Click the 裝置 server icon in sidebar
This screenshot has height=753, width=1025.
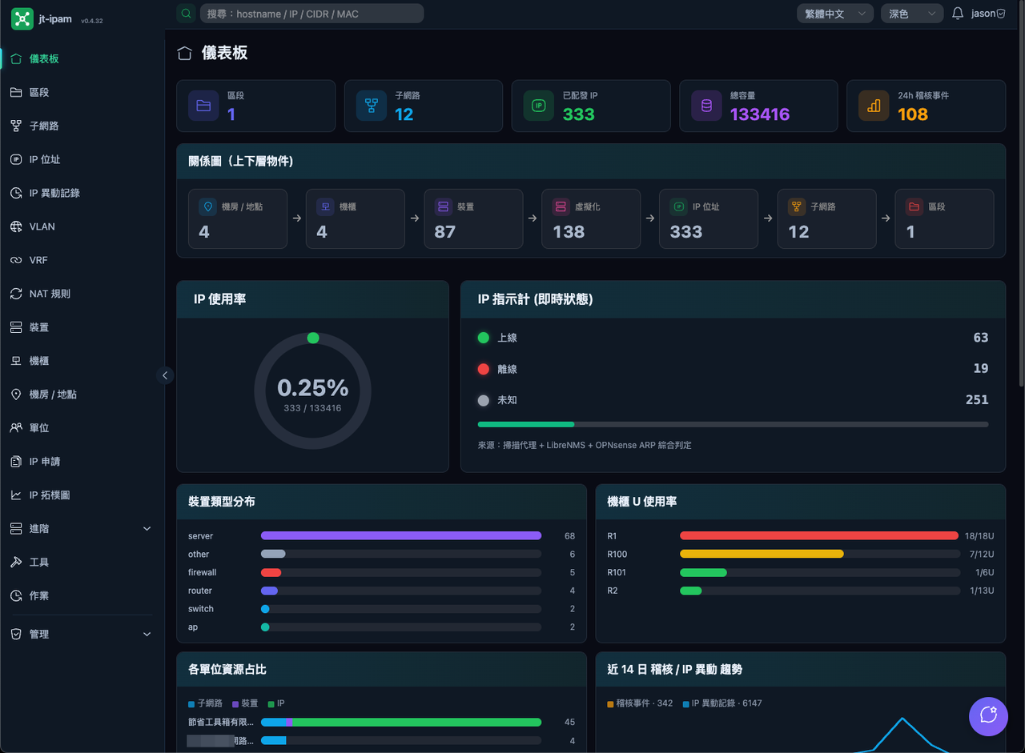click(x=16, y=327)
